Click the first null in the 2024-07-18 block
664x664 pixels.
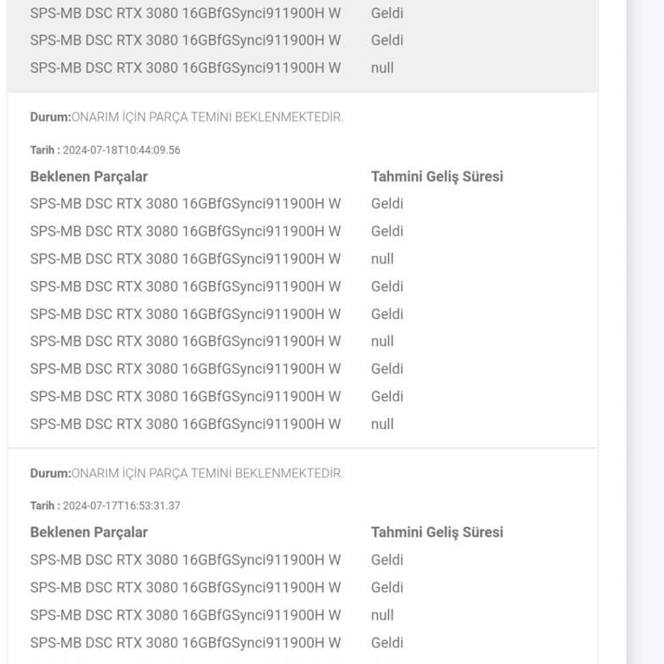coord(382,259)
